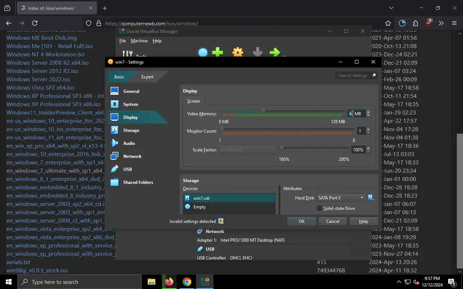Open a new browser tab
This screenshot has width=463, height=289.
pyautogui.click(x=105, y=8)
